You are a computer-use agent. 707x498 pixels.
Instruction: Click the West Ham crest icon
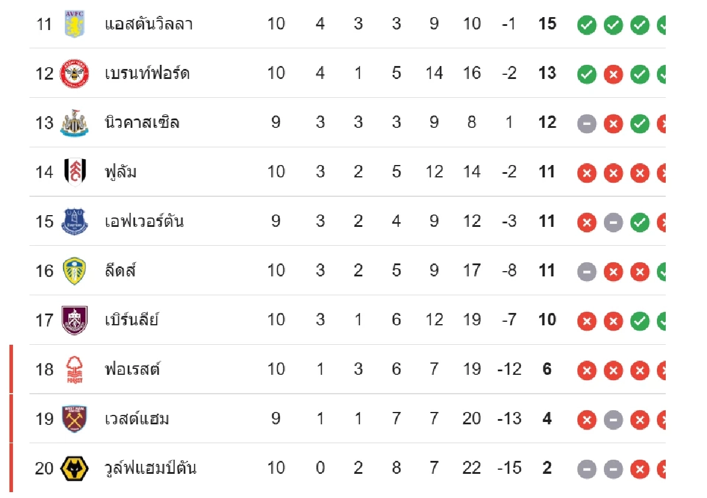tap(74, 419)
